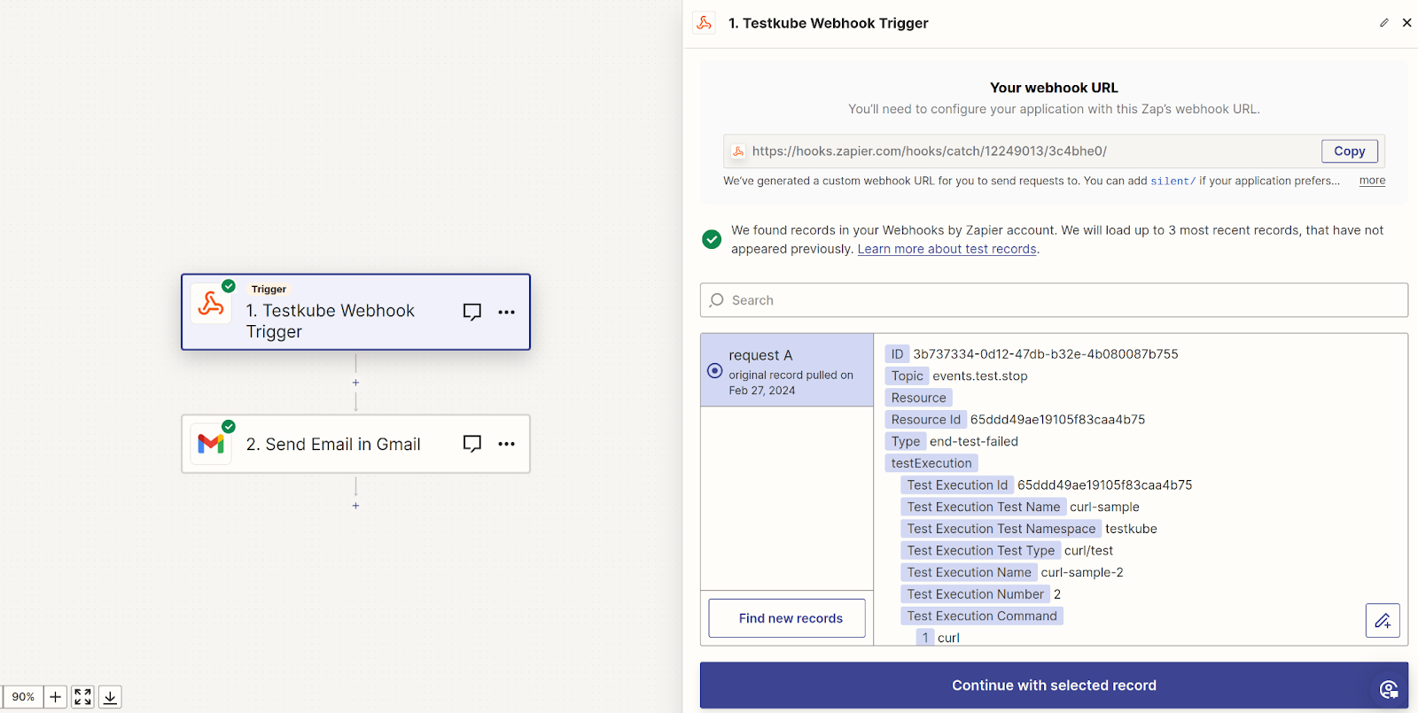Expand webhook description with the more link

pyautogui.click(x=1372, y=181)
